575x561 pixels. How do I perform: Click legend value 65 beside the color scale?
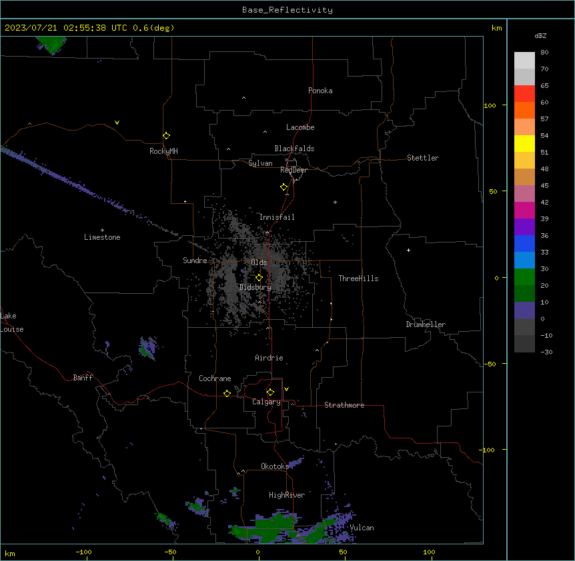[544, 85]
